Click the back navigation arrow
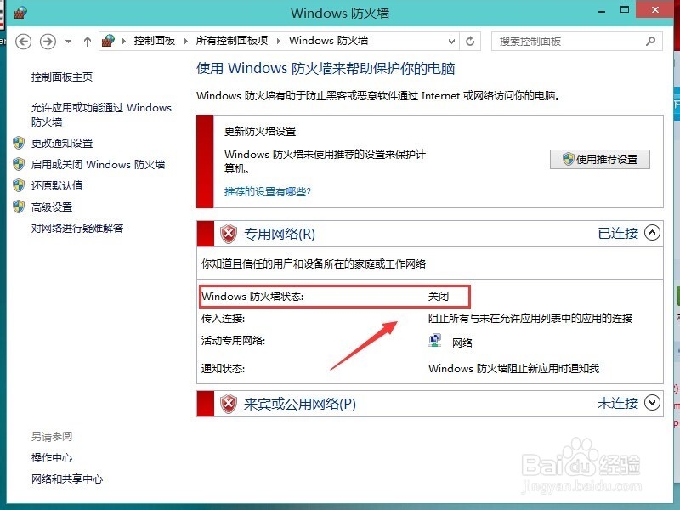This screenshot has height=510, width=680. (x=25, y=41)
